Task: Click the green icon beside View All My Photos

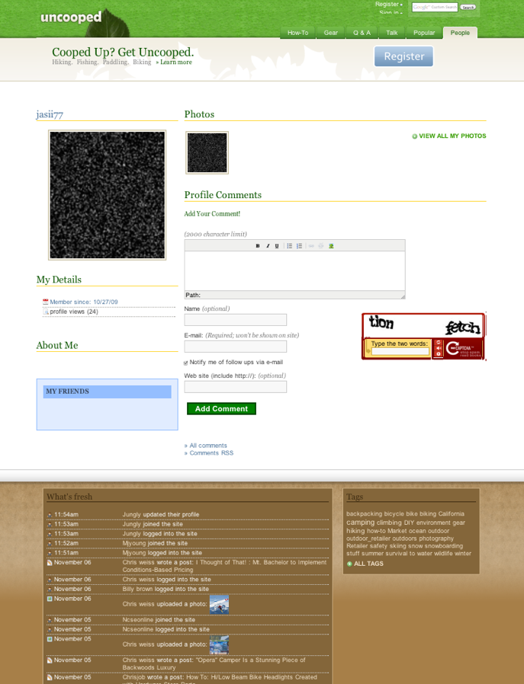Action: pyautogui.click(x=414, y=136)
